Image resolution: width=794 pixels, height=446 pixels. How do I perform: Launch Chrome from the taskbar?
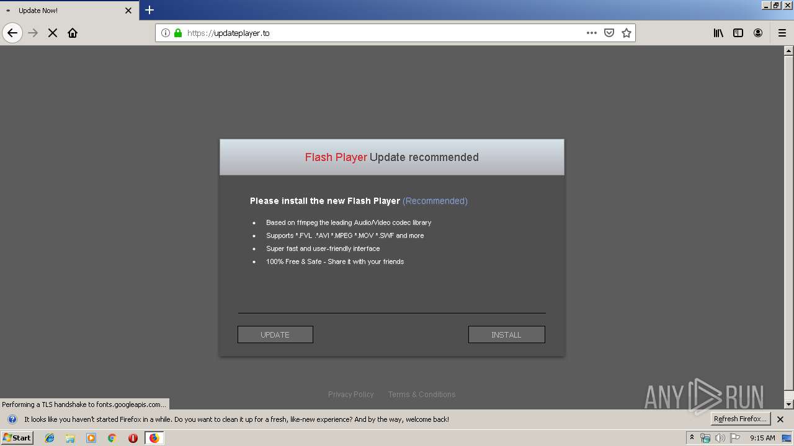pyautogui.click(x=112, y=438)
